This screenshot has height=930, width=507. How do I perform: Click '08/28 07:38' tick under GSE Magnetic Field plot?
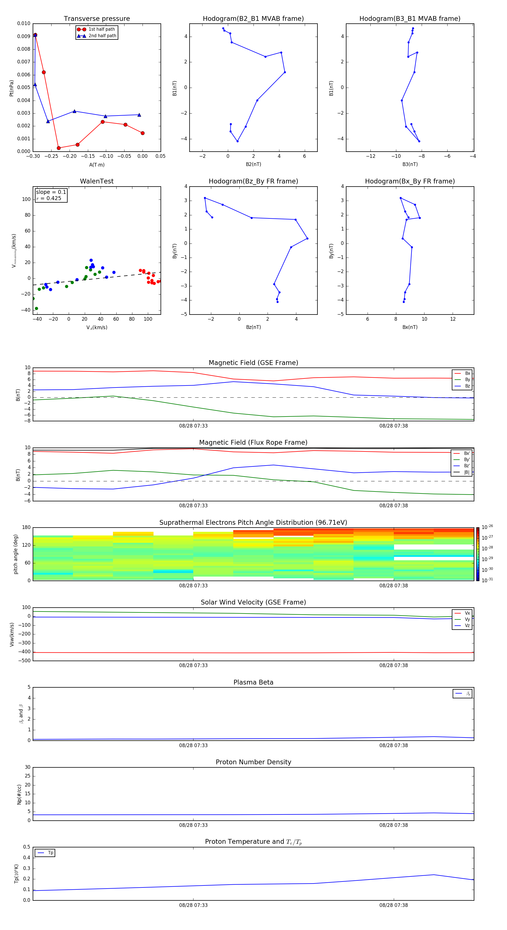point(394,426)
